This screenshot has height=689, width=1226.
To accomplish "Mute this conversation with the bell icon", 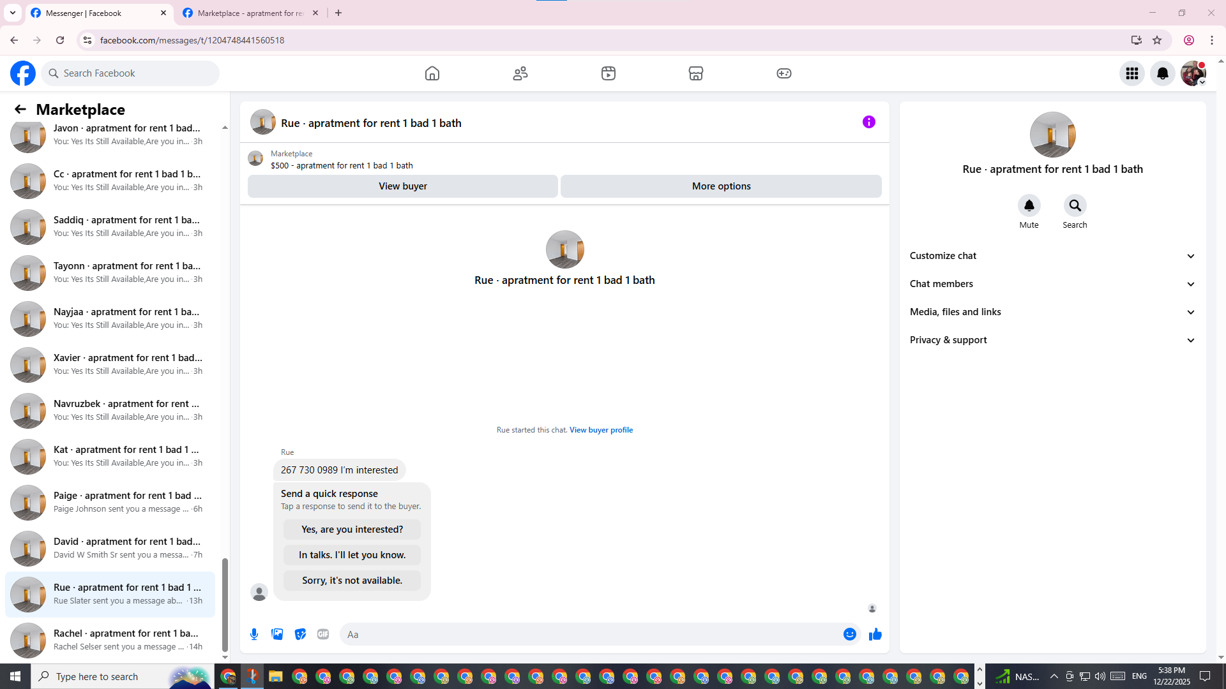I will tap(1029, 205).
